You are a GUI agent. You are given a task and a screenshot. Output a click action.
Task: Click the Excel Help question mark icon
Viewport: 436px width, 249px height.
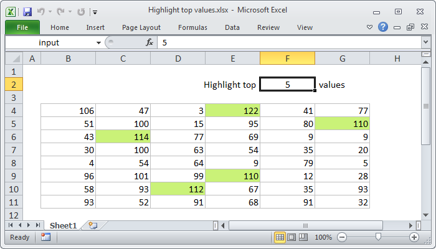tap(383, 27)
